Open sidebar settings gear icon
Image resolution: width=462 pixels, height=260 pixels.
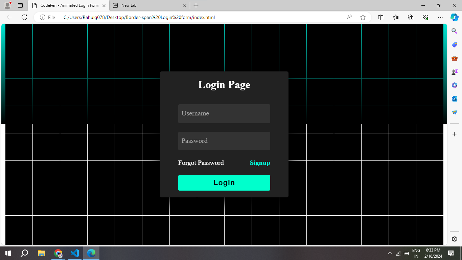[x=455, y=239]
